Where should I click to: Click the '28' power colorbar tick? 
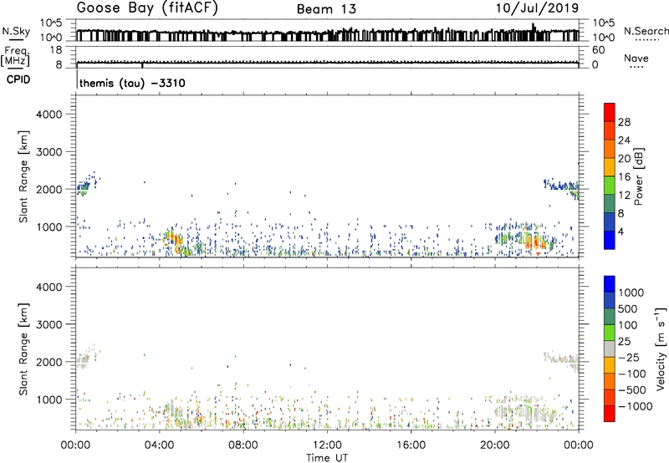pyautogui.click(x=624, y=122)
